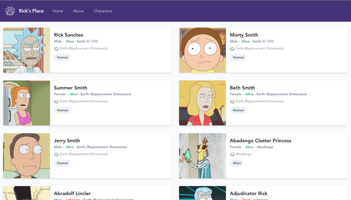Viewport: 351px width, 200px height.
Task: Go to the Characters page
Action: pos(103,11)
